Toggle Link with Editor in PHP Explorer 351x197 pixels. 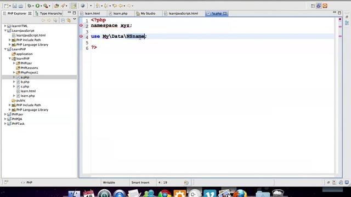point(69,21)
